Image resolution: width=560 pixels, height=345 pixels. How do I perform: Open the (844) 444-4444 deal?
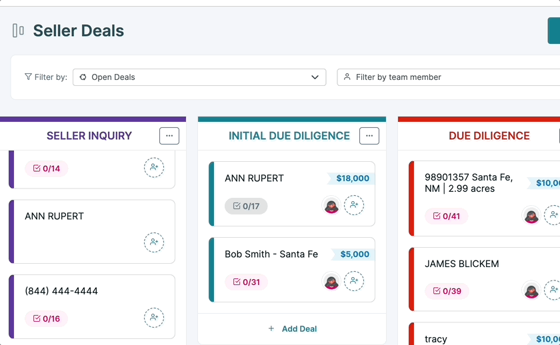click(x=92, y=307)
